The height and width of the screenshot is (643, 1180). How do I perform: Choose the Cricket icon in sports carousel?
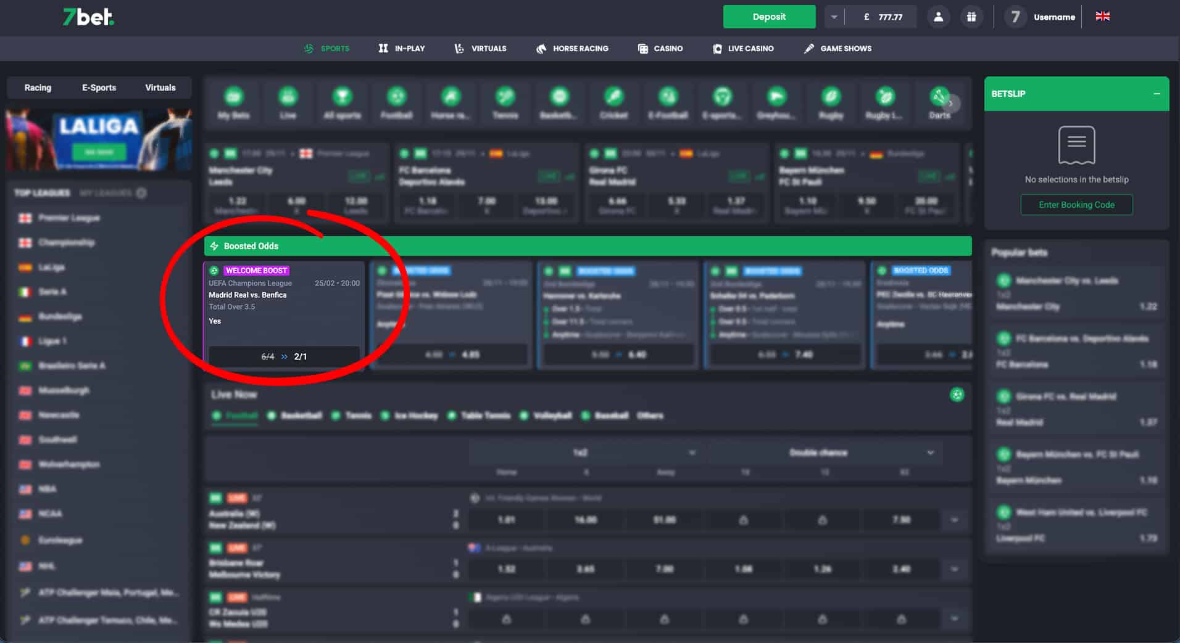[613, 102]
